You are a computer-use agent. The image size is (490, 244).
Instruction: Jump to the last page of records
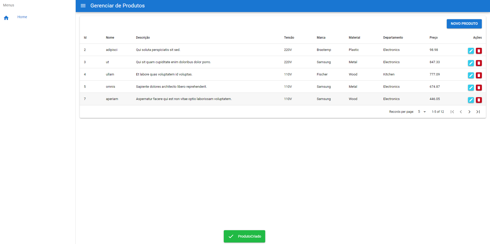(478, 112)
